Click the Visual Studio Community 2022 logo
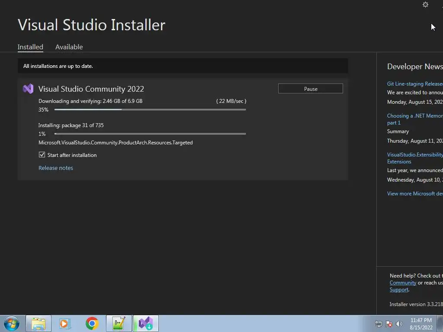 [x=28, y=89]
